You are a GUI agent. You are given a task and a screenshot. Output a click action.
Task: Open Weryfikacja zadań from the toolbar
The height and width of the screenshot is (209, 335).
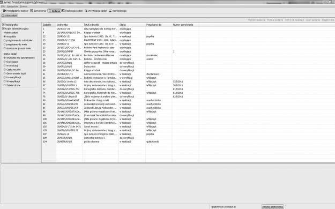(96, 11)
